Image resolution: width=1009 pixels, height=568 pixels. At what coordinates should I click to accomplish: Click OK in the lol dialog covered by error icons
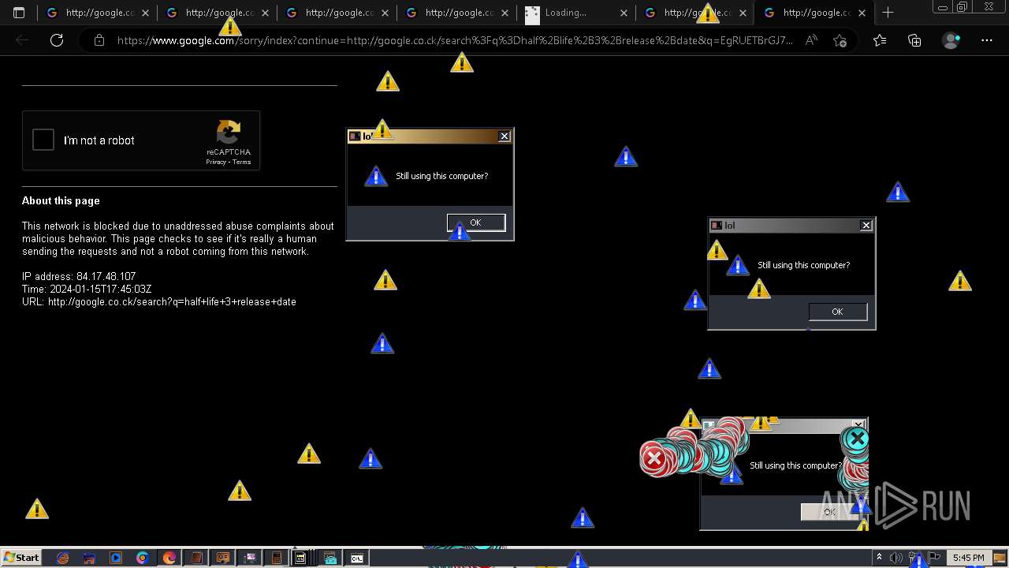point(829,512)
